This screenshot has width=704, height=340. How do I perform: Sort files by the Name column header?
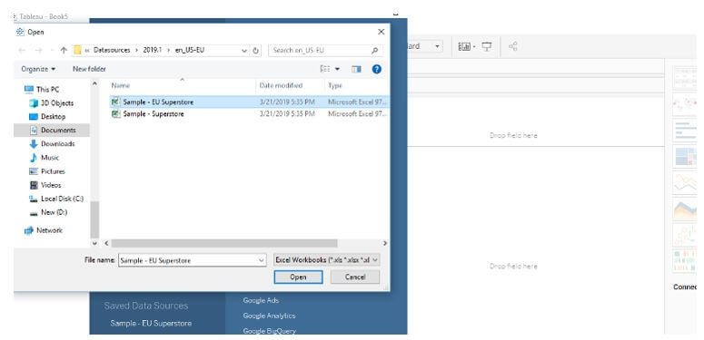(x=182, y=85)
